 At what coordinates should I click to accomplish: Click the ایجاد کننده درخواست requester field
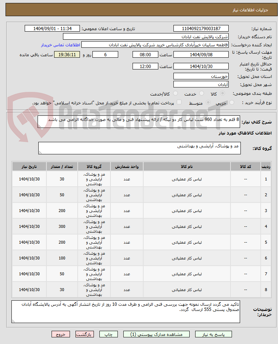click(155, 45)
